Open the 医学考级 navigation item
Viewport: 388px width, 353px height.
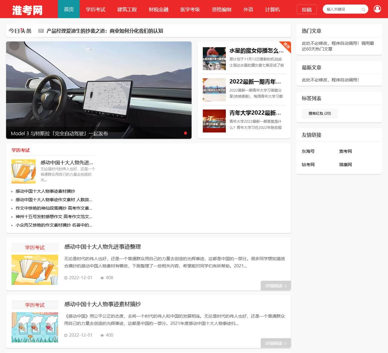click(x=190, y=9)
